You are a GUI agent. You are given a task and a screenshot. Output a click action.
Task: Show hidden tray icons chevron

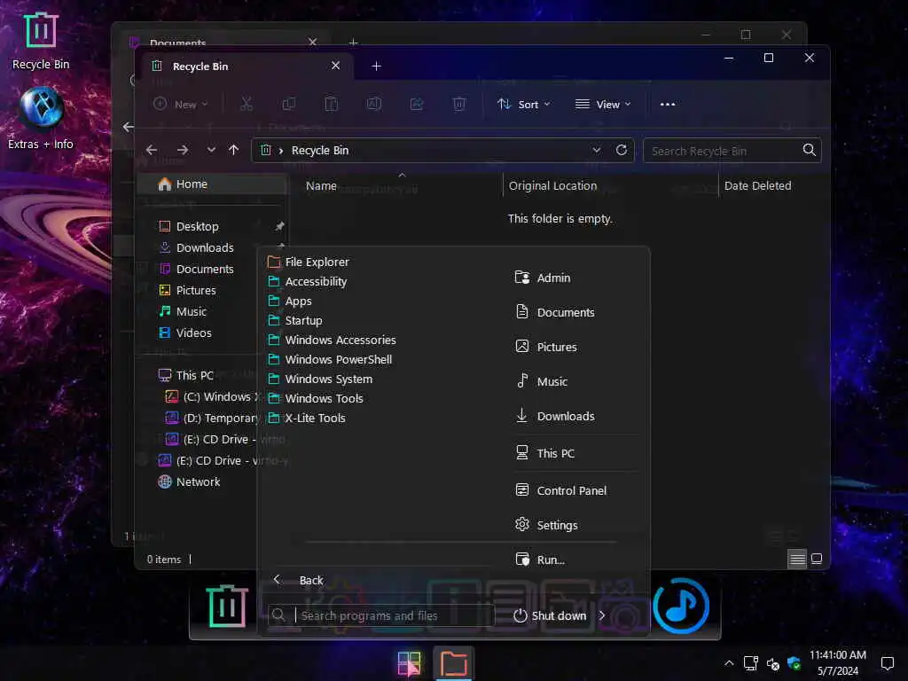[x=729, y=663]
